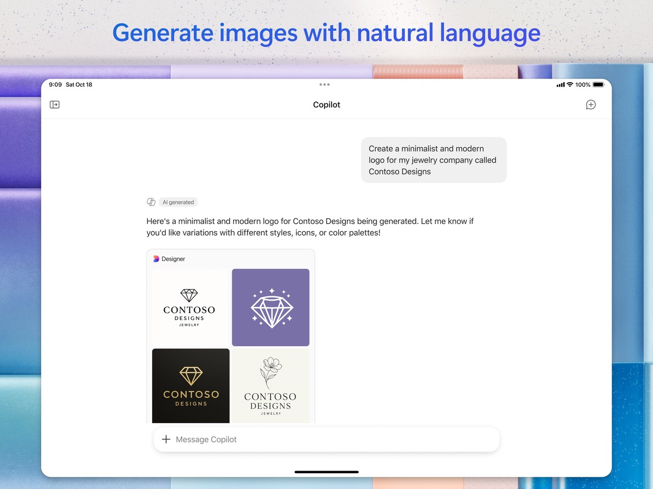Click the Copilot title in header

tap(326, 105)
